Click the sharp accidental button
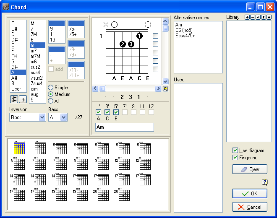This screenshot has height=218, width=277. (x=14, y=99)
